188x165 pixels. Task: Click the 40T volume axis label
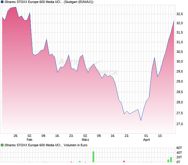coord(179,153)
